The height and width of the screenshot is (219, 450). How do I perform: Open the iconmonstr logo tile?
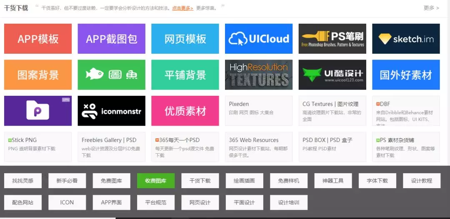(111, 111)
